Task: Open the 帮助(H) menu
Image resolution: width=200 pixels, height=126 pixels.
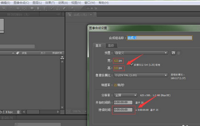Action: 104,3
